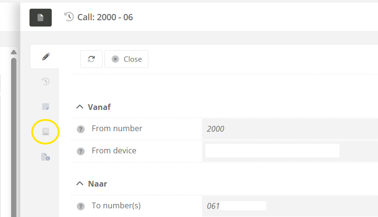The image size is (378, 217).
Task: Click the "Call: 2000 - 06" title
Action: click(105, 17)
